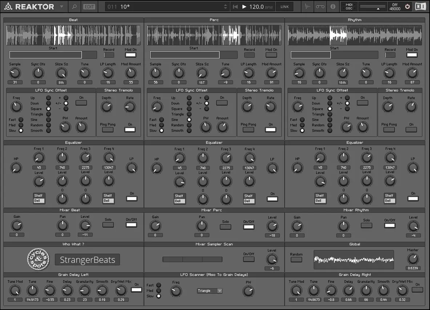Adjust the header master volume slider
This screenshot has height=310, width=430.
click(x=372, y=7)
